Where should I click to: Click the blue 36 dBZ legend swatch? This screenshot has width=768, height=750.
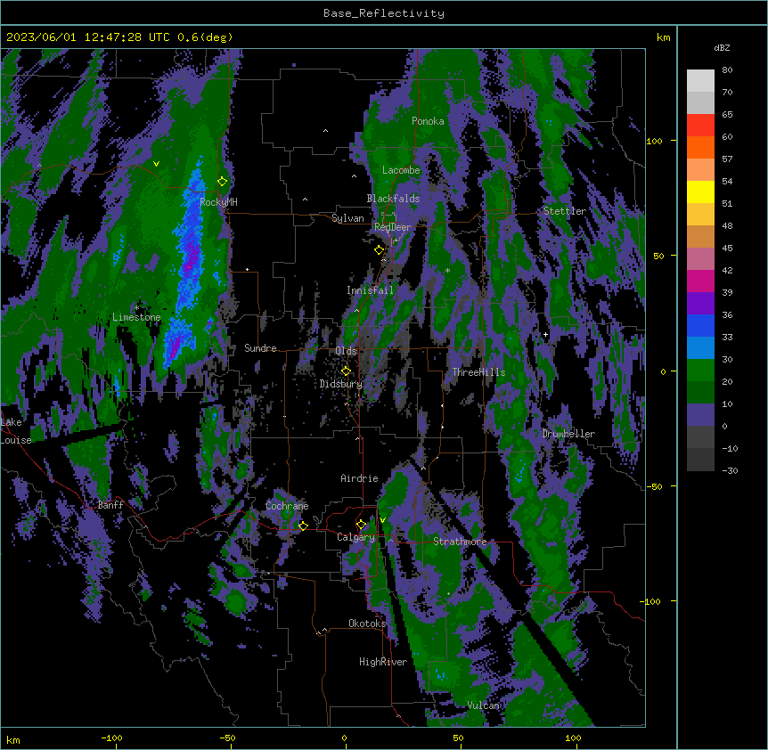coord(700,325)
